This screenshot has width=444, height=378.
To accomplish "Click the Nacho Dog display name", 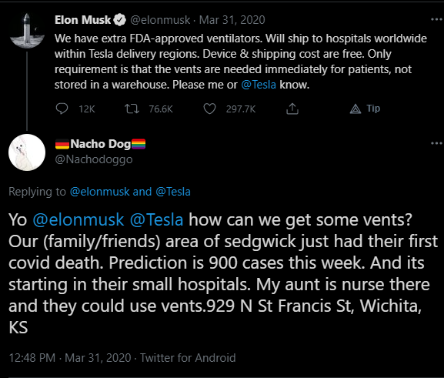I will (100, 144).
